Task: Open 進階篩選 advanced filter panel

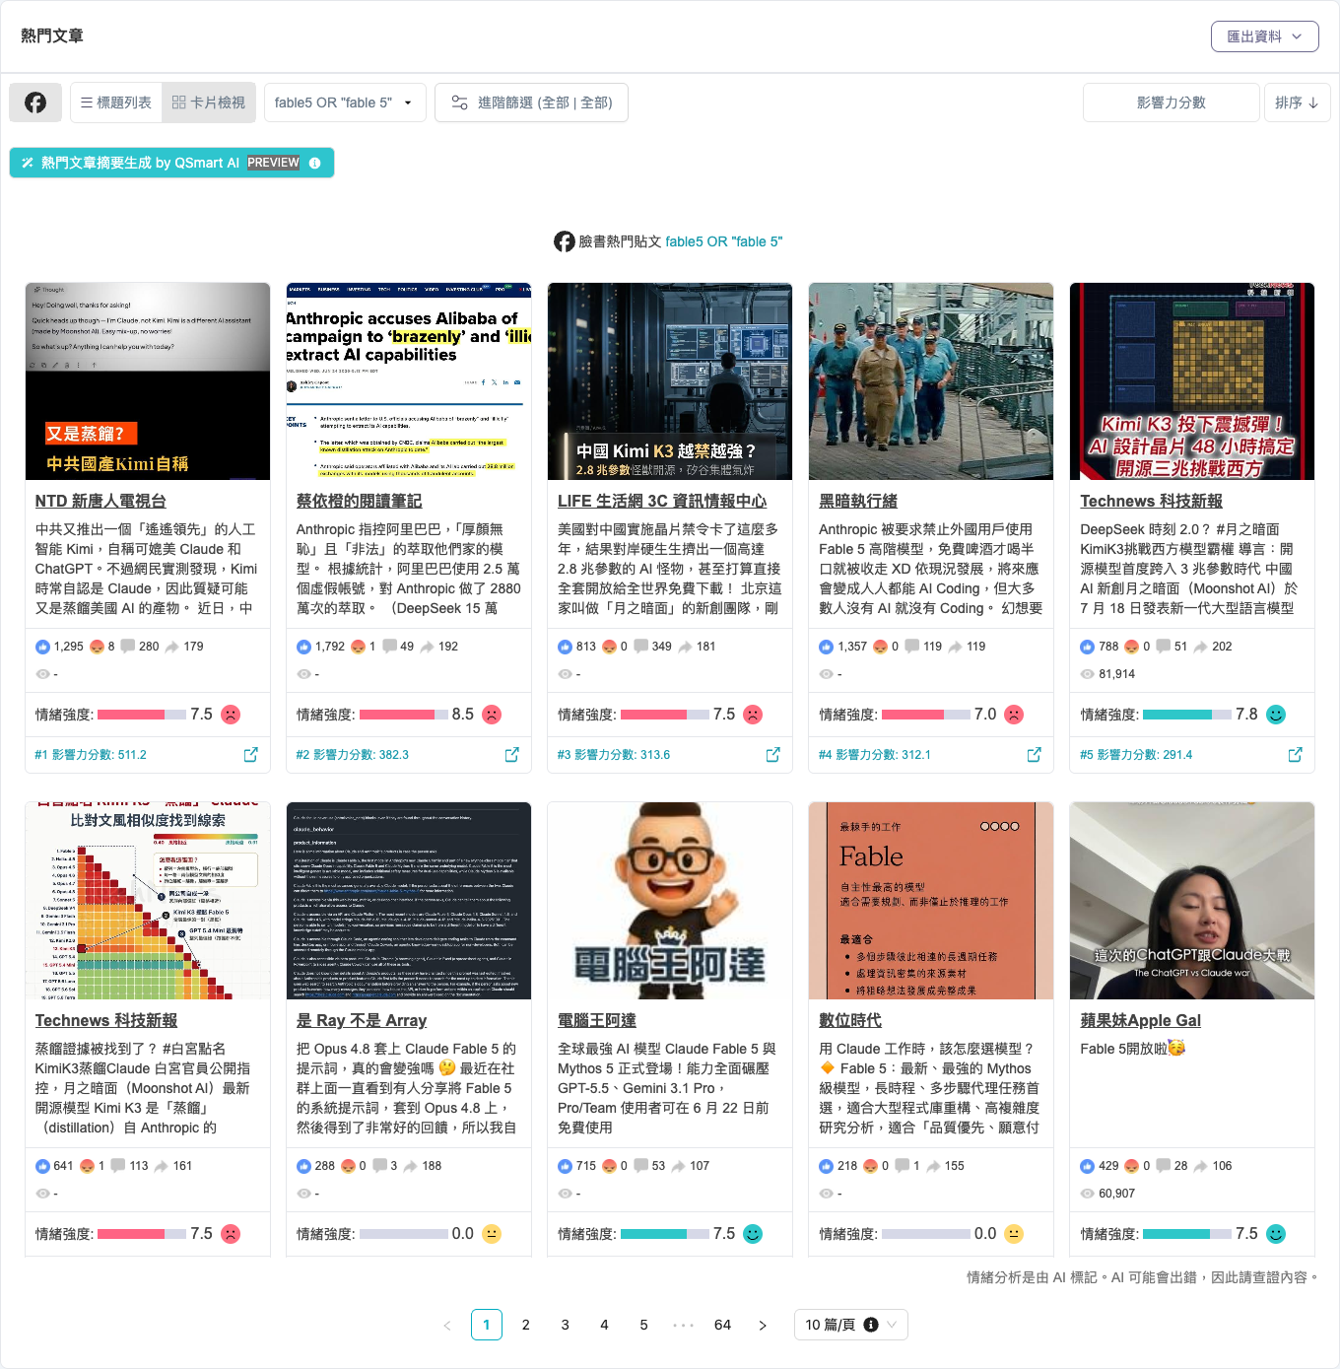Action: [x=531, y=103]
